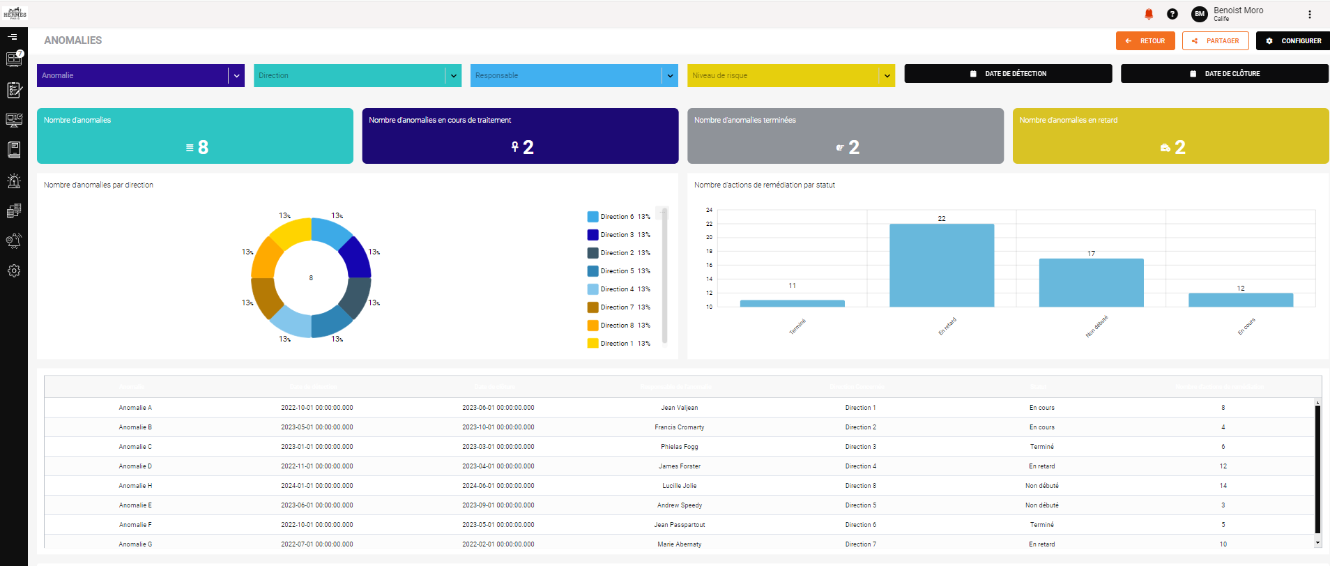The image size is (1330, 566).
Task: Open the alert bell settings sidebar icon
Action: tap(14, 240)
